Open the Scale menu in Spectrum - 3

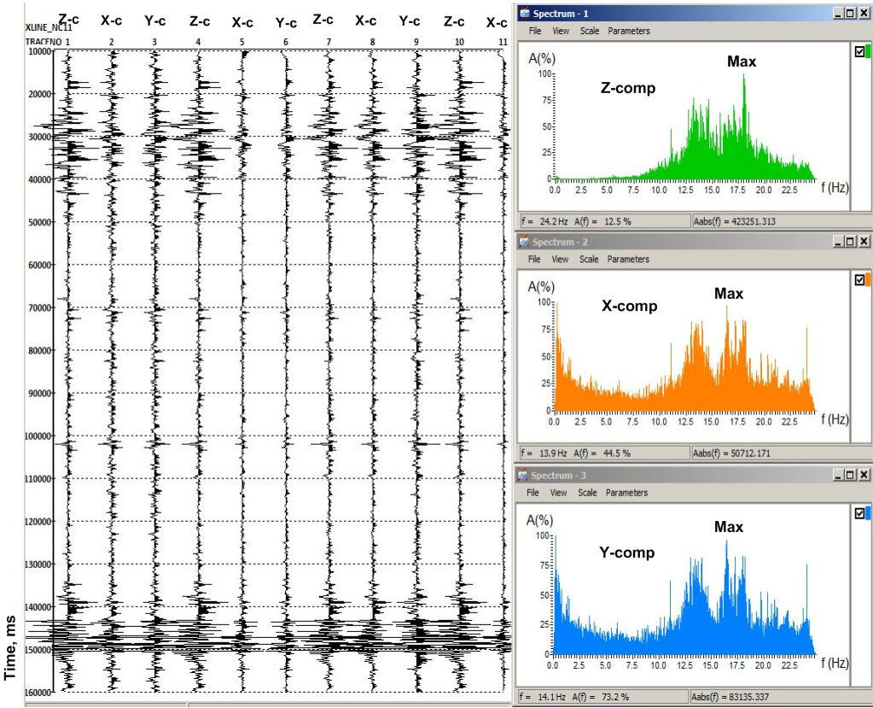tap(588, 493)
